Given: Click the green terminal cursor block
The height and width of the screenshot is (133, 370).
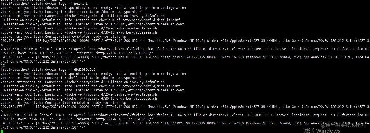Looking at the screenshot, I should tap(2, 131).
